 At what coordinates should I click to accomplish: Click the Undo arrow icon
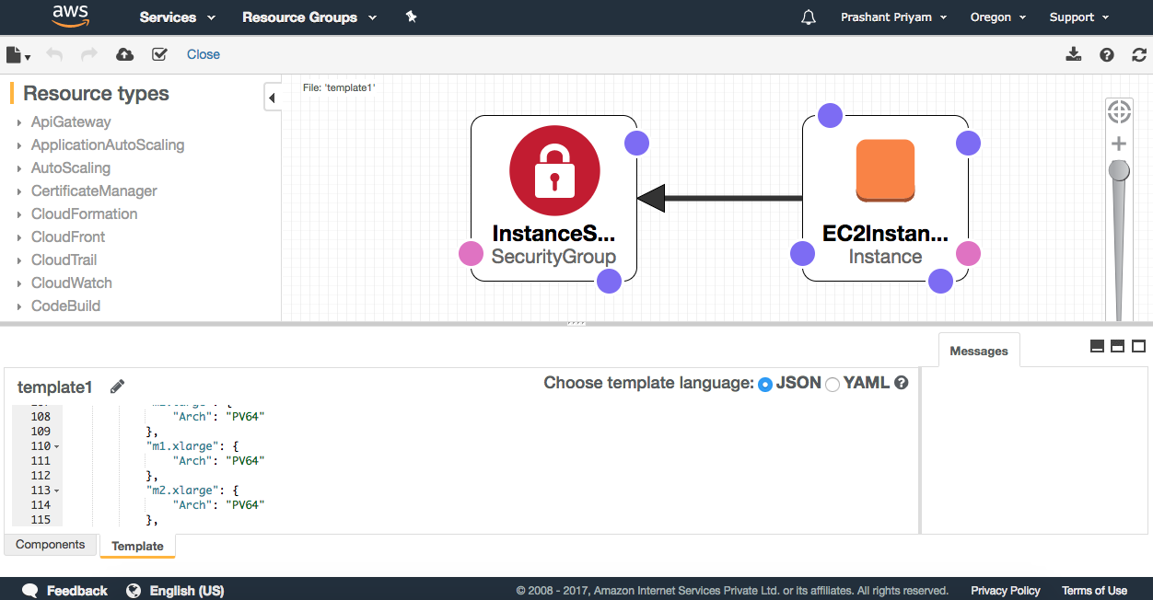tap(54, 54)
